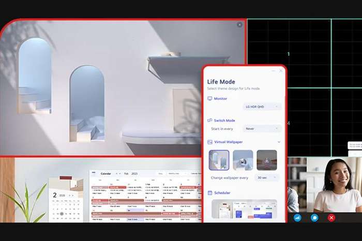Select the first arched-window wallpaper thumbnail
This screenshot has width=362, height=241.
pyautogui.click(x=219, y=160)
